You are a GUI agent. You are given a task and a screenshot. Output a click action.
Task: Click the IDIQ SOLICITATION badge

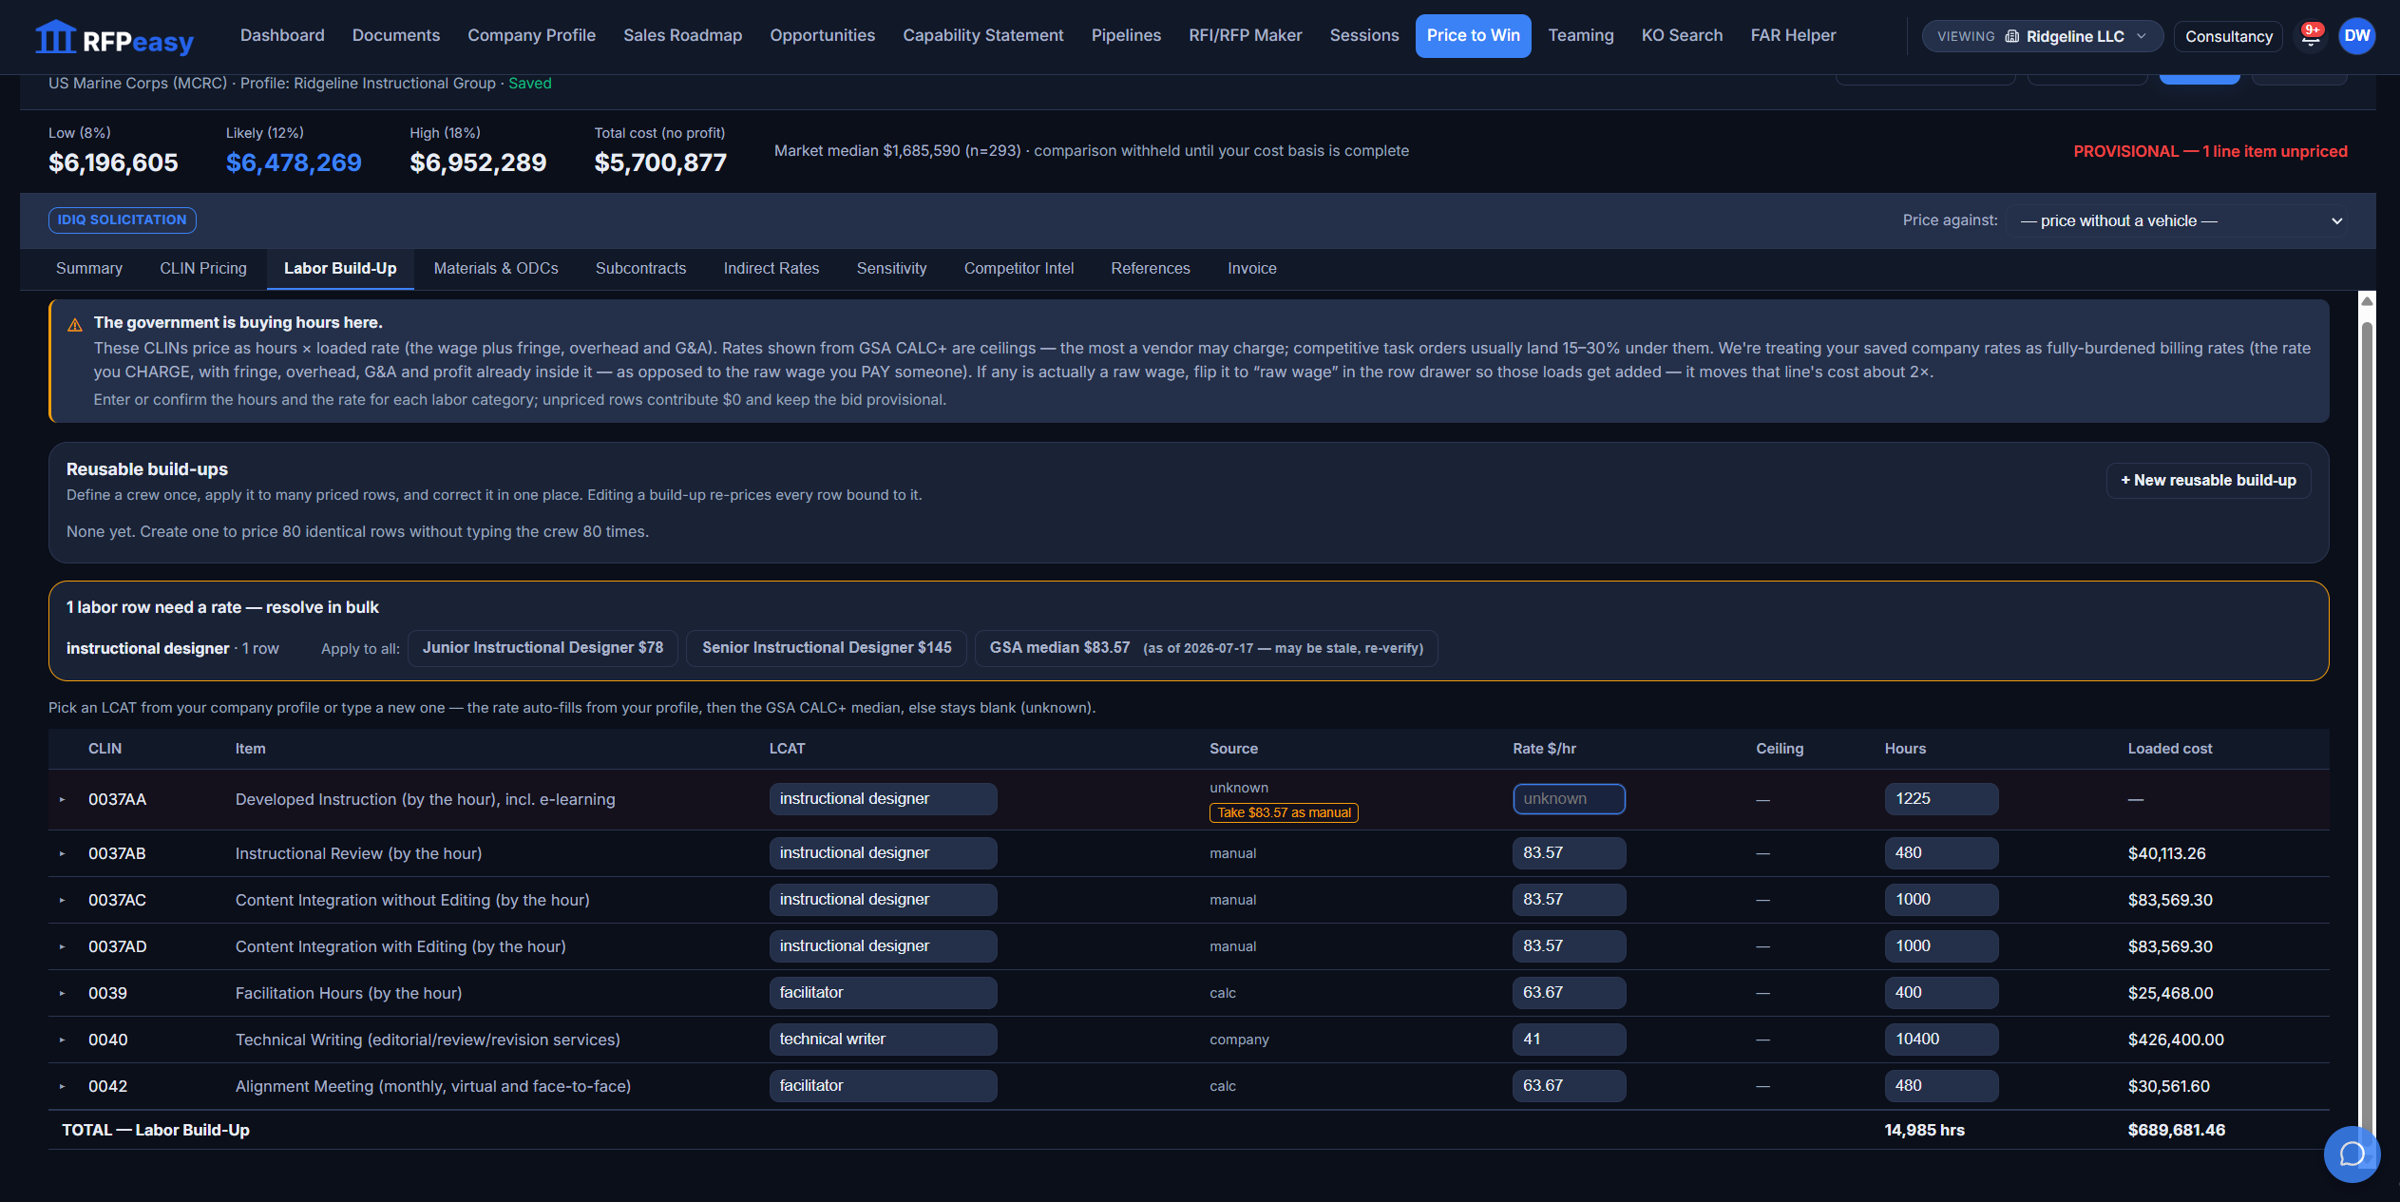coord(123,220)
